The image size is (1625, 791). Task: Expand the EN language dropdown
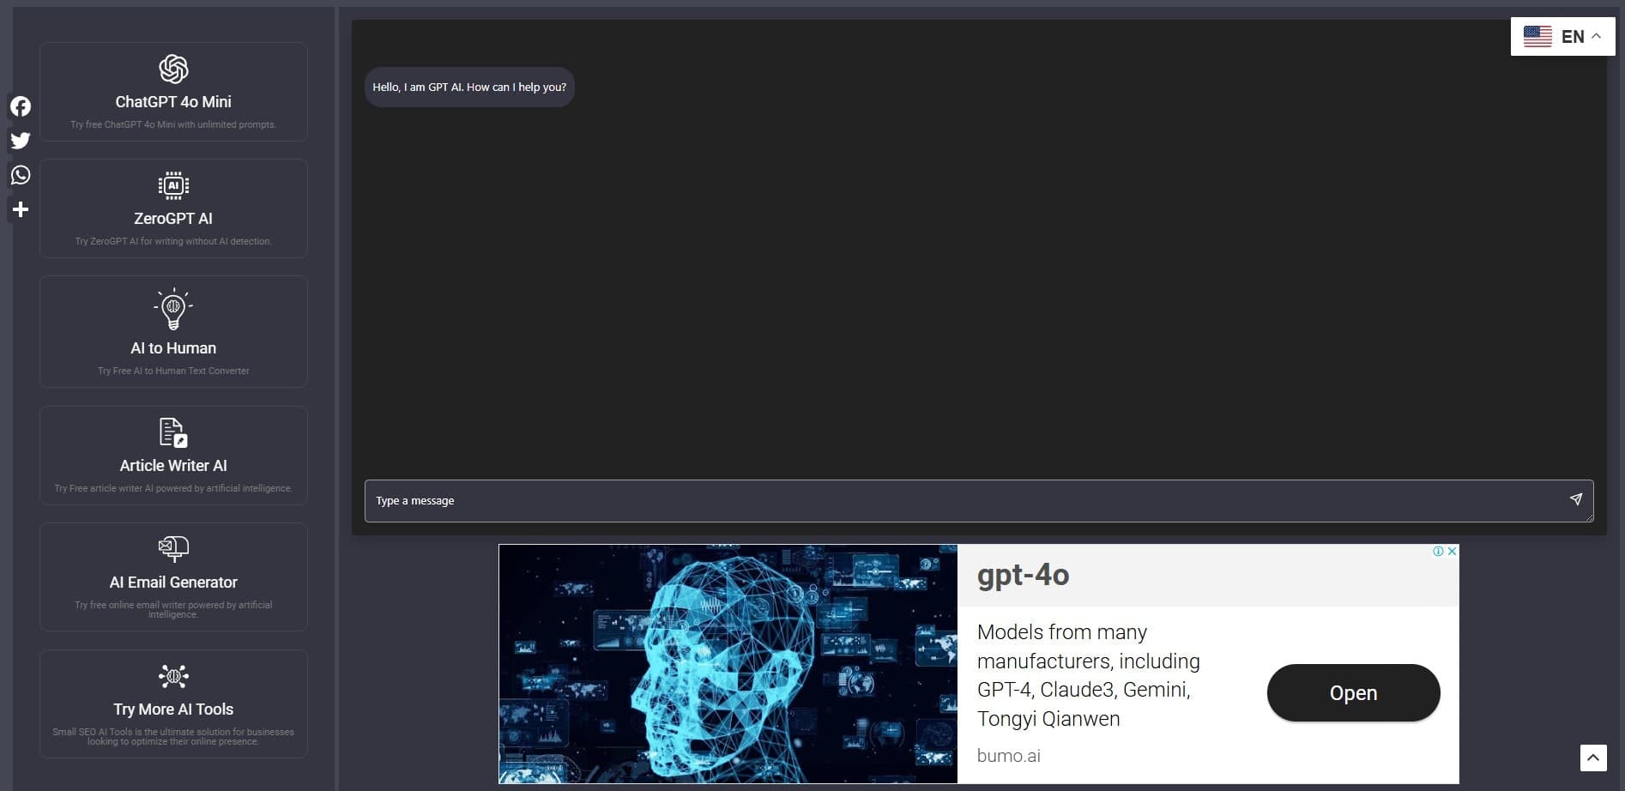(x=1562, y=37)
